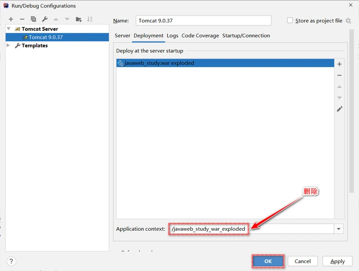Image resolution: width=359 pixels, height=271 pixels.
Task: Select Templates item in tree
Action: [x=34, y=46]
